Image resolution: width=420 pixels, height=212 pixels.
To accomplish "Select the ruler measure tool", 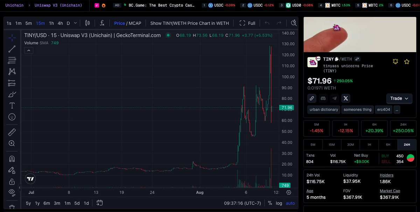I will tap(12, 132).
